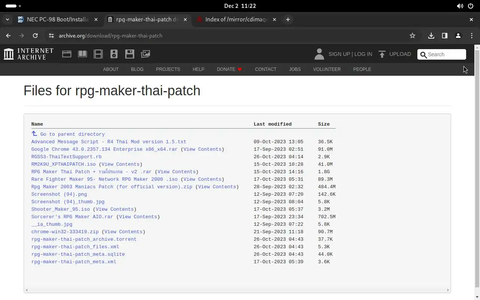Download RPG Maker Thai Patch v2 rar

tap(91, 172)
